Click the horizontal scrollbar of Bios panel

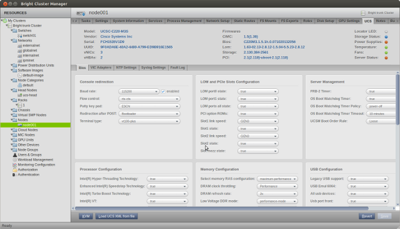point(221,208)
